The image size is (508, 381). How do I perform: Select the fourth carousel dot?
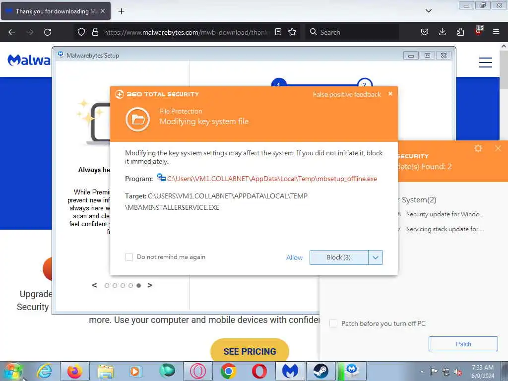coord(130,285)
